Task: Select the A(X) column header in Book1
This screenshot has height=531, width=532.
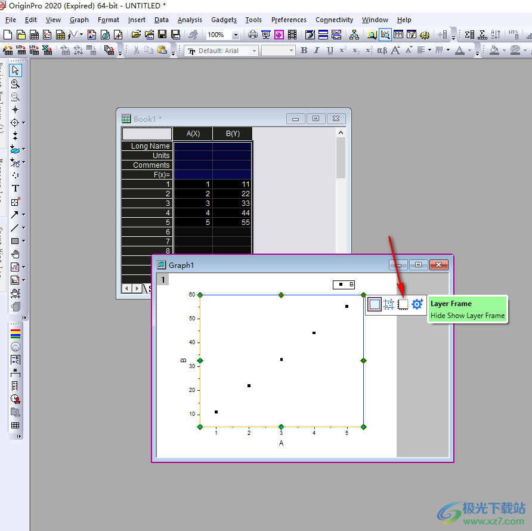Action: [193, 134]
